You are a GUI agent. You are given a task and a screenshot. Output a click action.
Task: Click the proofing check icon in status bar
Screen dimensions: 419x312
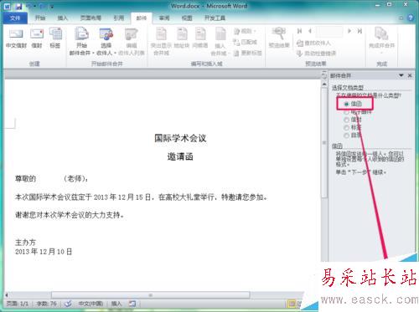coord(68,304)
